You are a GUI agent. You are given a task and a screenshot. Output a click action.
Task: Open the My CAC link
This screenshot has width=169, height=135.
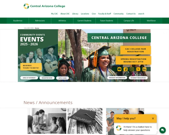(54, 14)
